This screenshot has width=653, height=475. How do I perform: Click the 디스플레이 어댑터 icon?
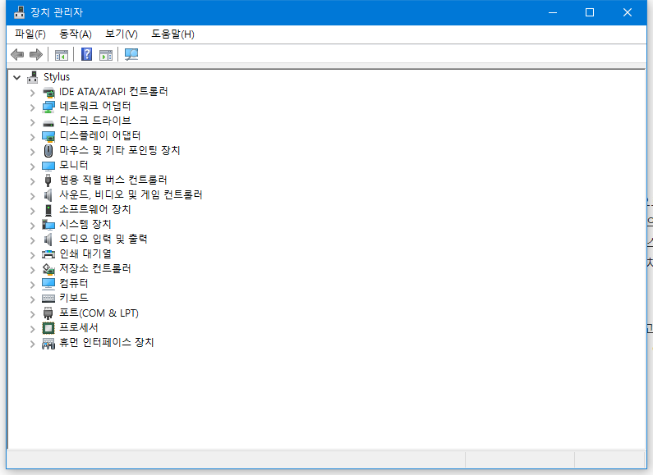coord(48,136)
